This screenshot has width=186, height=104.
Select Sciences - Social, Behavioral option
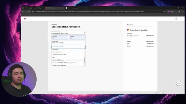(68, 65)
